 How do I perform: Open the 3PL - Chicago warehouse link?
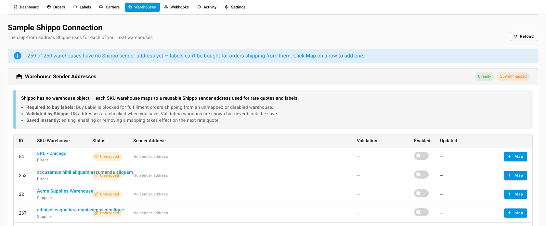click(x=52, y=153)
